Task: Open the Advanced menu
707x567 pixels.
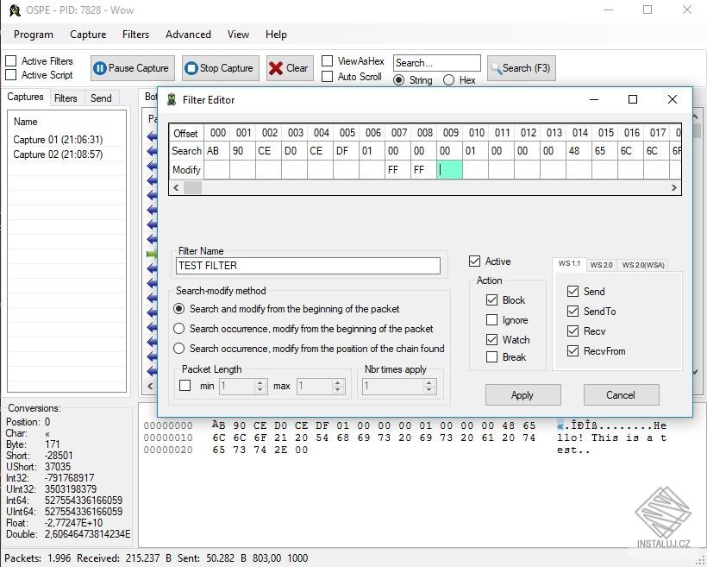Action: (x=187, y=35)
